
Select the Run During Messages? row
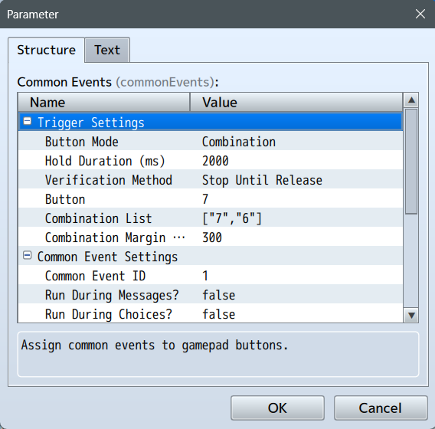coord(211,294)
